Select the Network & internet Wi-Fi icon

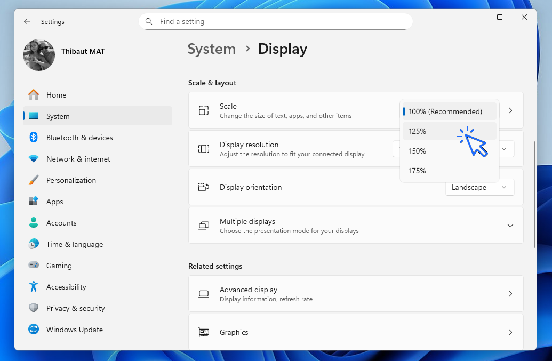[x=34, y=159]
